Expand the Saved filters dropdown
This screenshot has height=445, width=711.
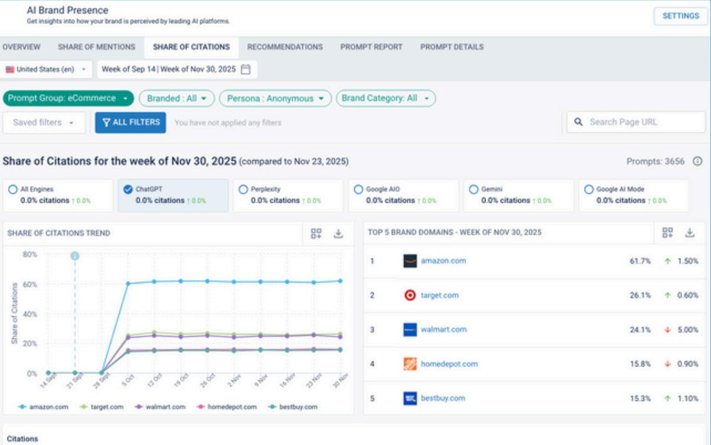43,122
